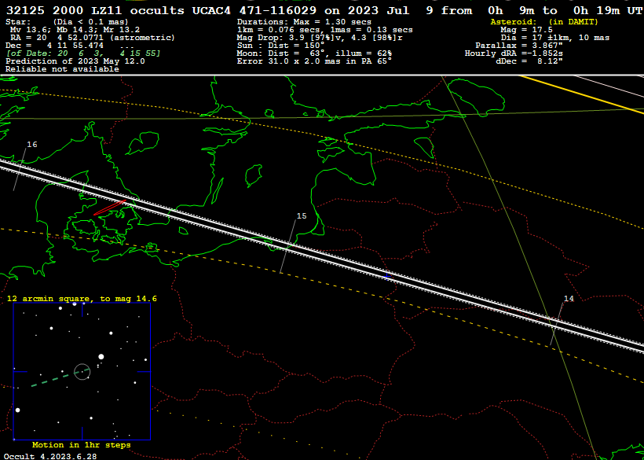
Task: Select the star magnitude line 'Mv 13.6; Mb 14.3; Mr 13.2'
Action: point(75,30)
